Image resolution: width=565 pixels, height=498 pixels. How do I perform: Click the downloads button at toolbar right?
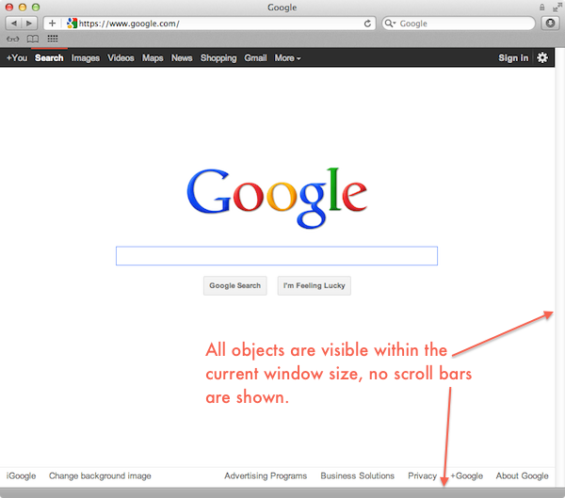pos(550,24)
